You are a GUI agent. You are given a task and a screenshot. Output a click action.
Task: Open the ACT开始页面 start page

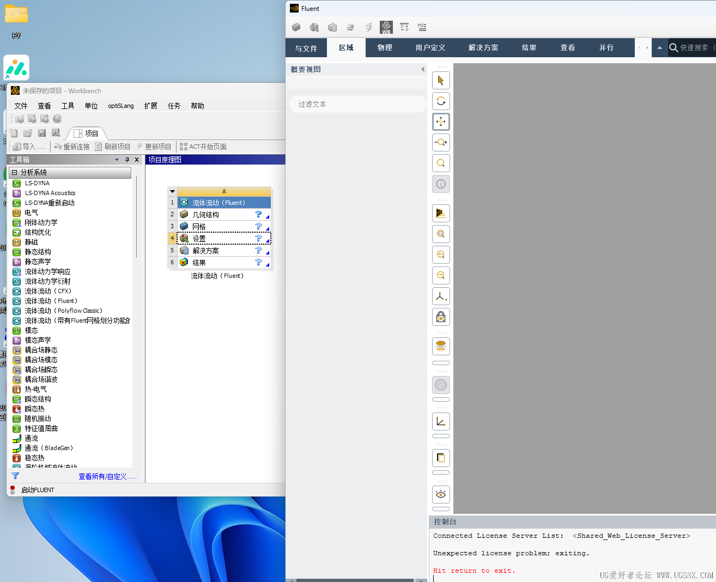click(x=203, y=147)
